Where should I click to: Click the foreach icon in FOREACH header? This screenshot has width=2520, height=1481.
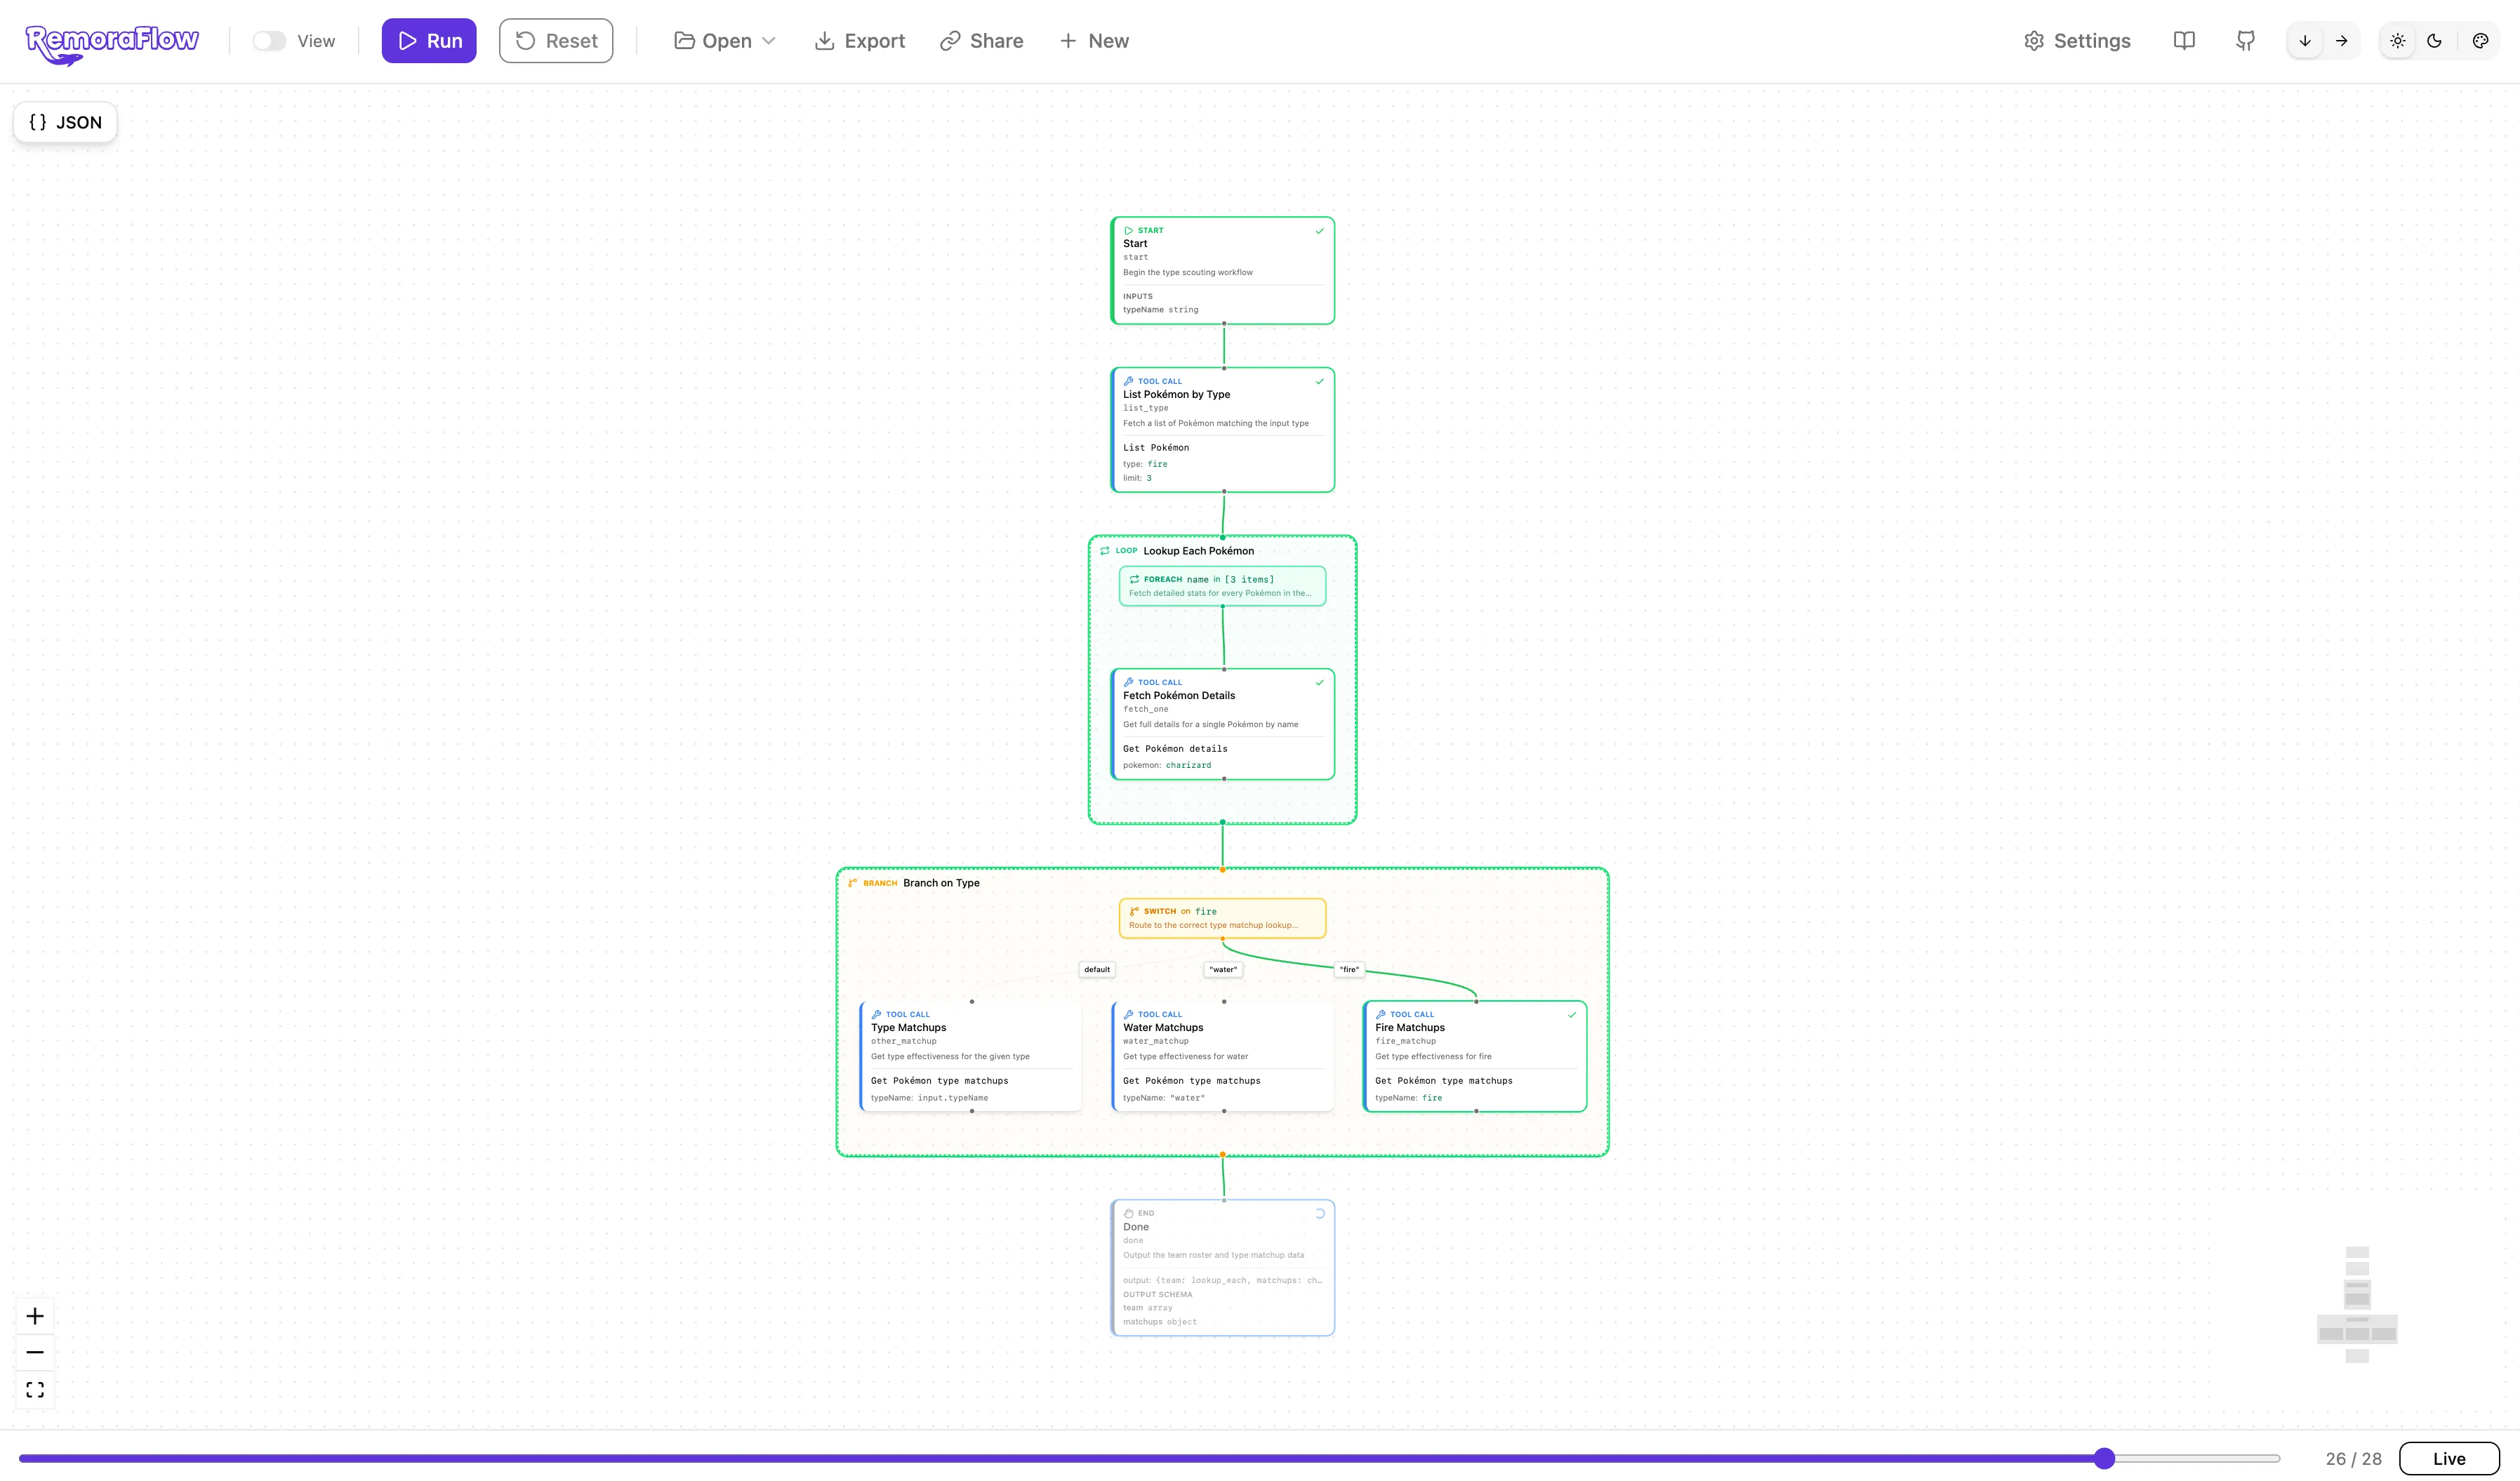coord(1135,579)
